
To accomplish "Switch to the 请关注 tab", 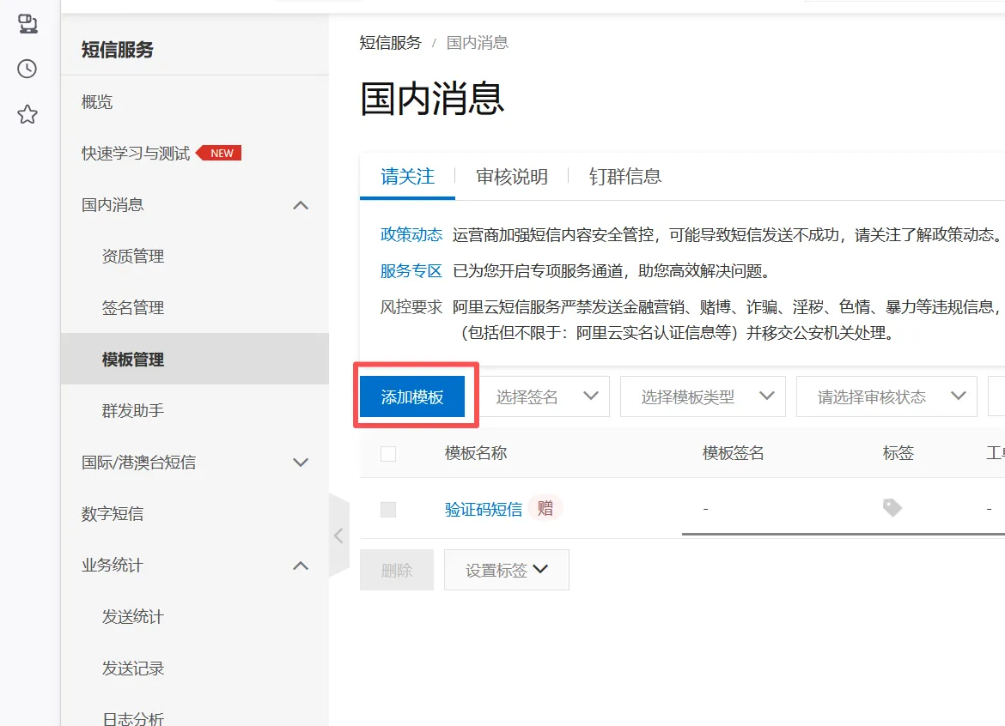I will [x=407, y=176].
